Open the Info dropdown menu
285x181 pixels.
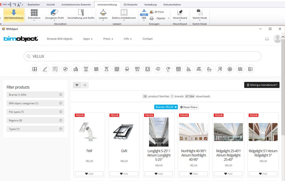coord(128,39)
